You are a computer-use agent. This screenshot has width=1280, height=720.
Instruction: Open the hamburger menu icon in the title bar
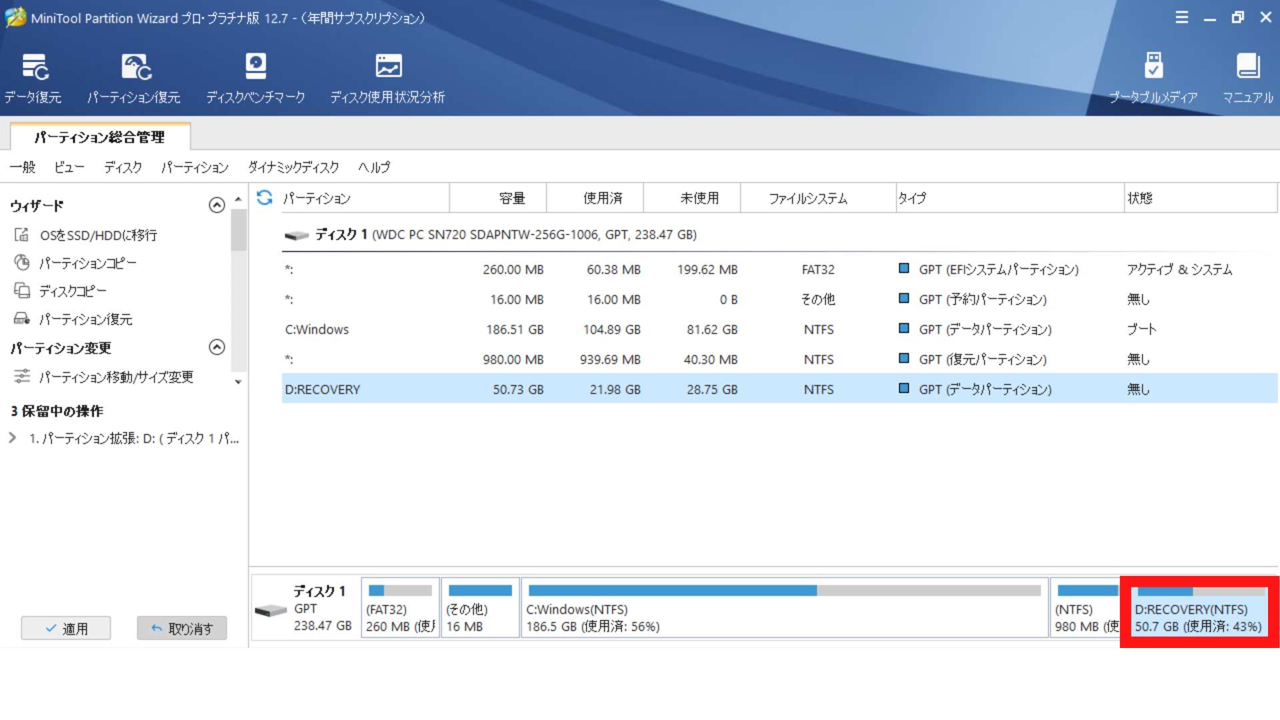click(1181, 17)
